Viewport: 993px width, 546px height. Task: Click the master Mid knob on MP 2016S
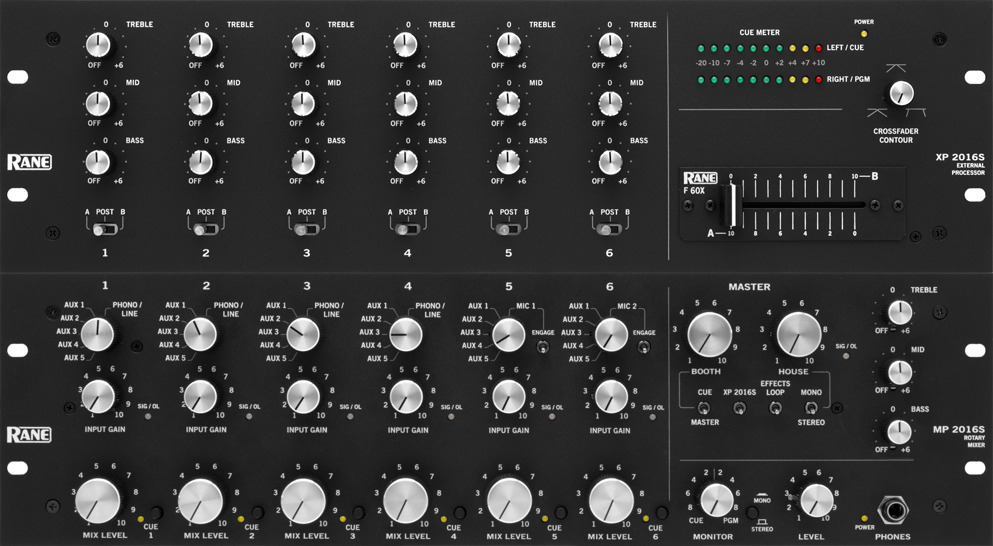point(900,372)
